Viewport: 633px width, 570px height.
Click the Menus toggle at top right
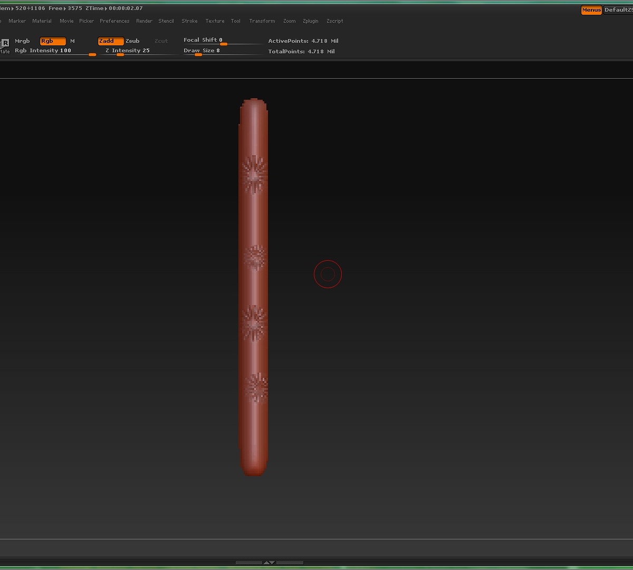tap(591, 9)
